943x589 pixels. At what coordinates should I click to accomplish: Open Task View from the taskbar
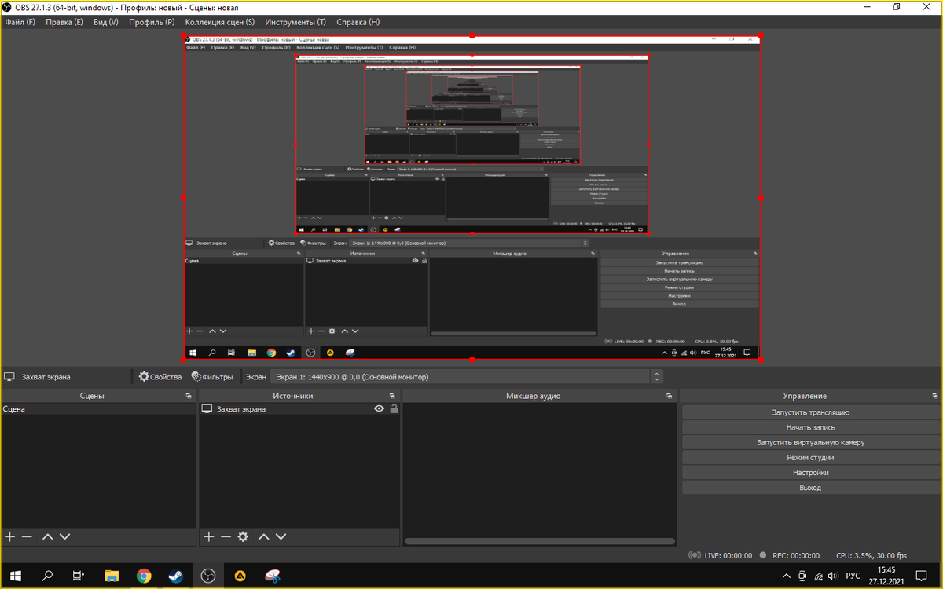(79, 576)
